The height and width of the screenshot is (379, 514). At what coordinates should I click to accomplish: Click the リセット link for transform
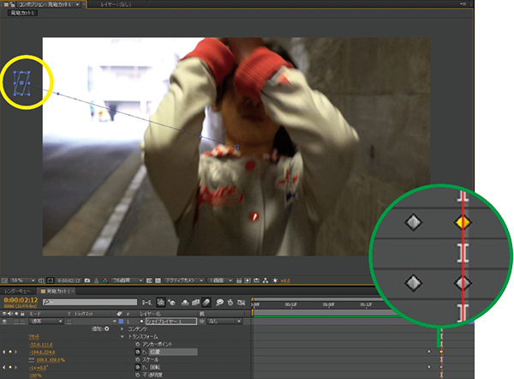[x=33, y=337]
